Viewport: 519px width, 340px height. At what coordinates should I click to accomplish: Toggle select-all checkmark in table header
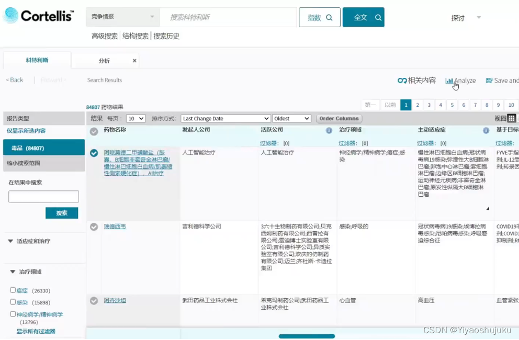(x=94, y=131)
